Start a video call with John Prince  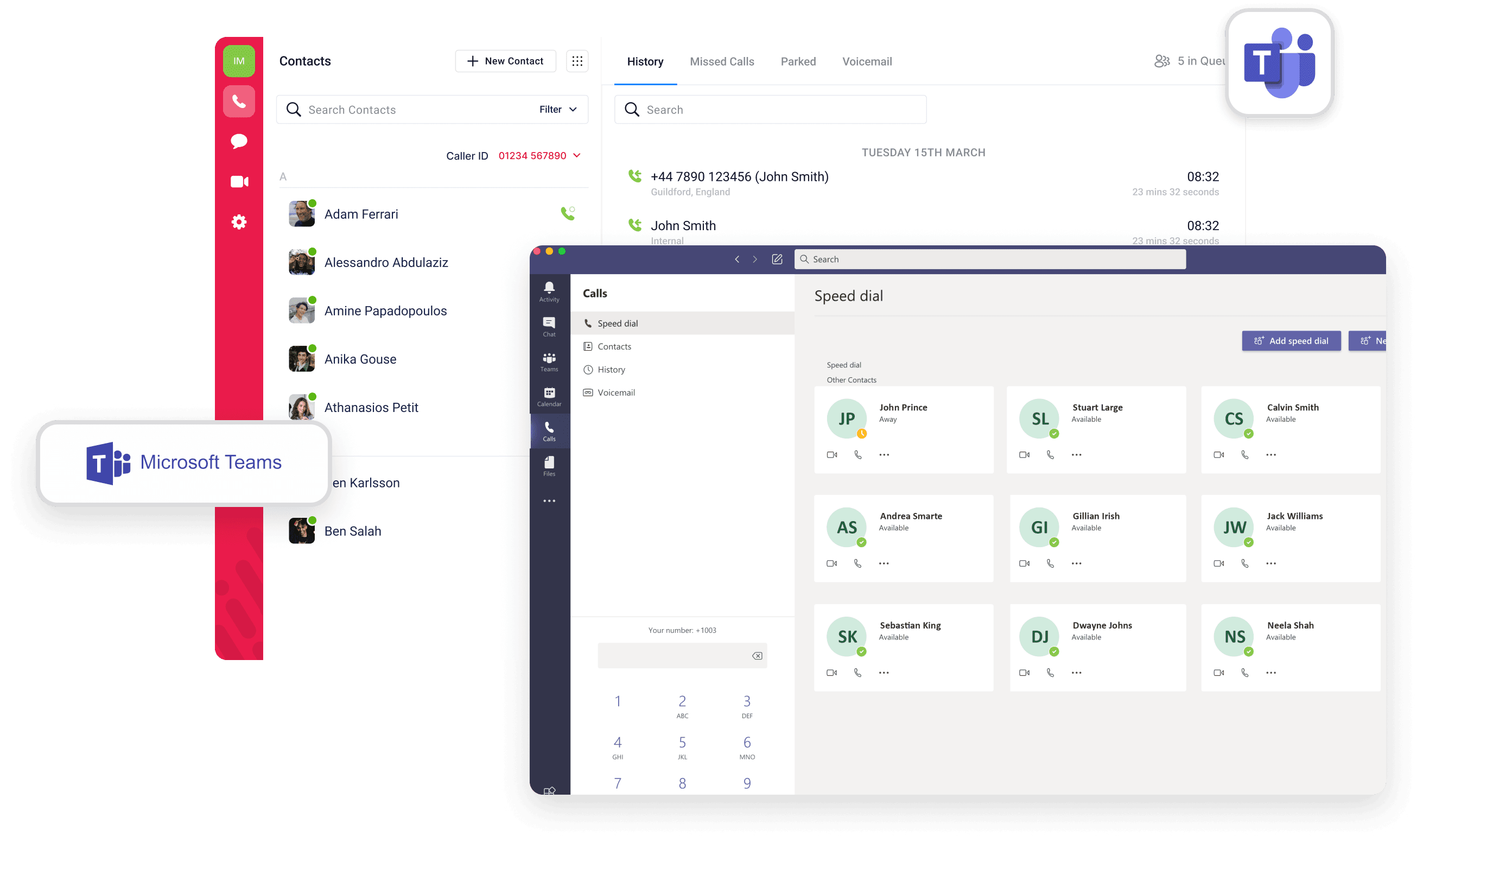[831, 454]
